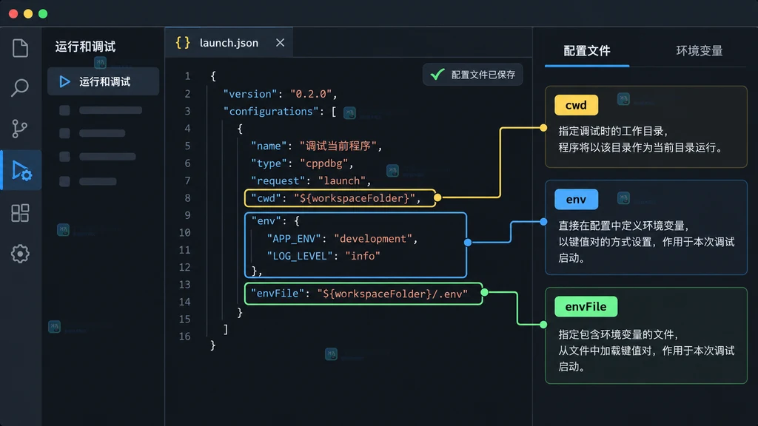The width and height of the screenshot is (758, 426).
Task: Click line number 16 in gutter
Action: click(x=184, y=337)
